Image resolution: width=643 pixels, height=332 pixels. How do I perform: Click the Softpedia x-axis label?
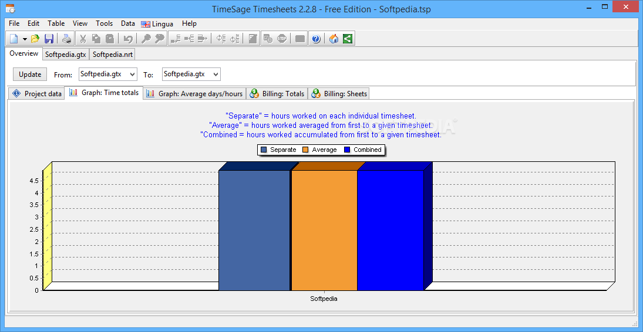pyautogui.click(x=324, y=299)
